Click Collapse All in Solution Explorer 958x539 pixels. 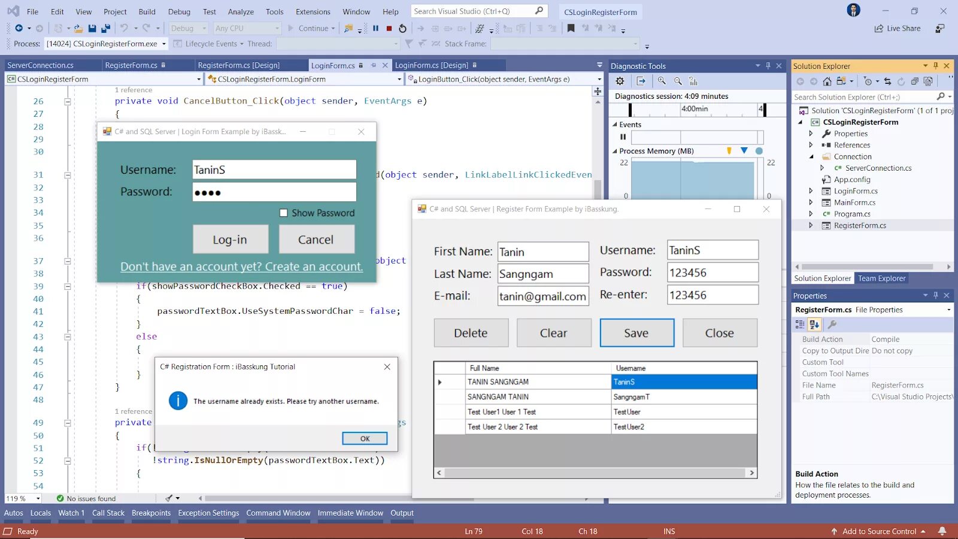pos(914,81)
